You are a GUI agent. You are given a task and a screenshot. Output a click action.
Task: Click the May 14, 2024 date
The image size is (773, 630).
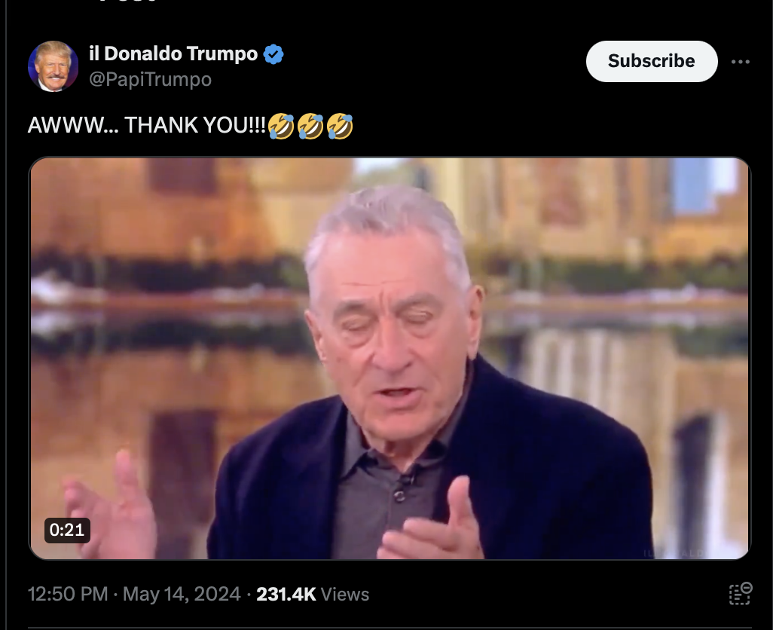tap(182, 594)
